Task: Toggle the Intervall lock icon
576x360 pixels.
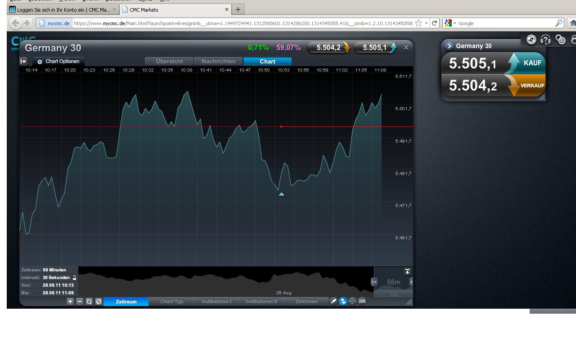Action: click(x=75, y=278)
